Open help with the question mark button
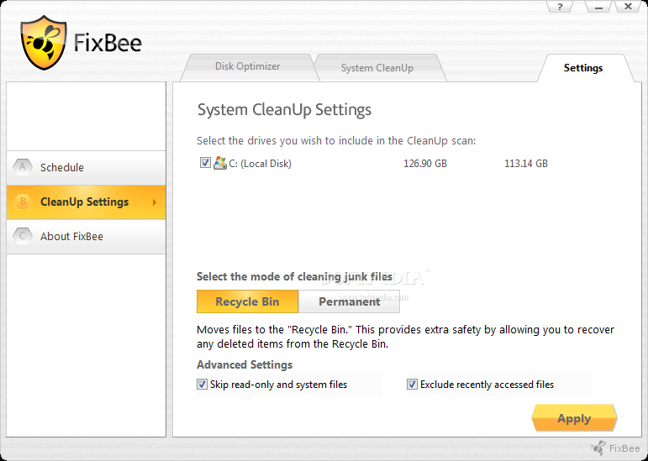The height and width of the screenshot is (461, 648). click(560, 7)
